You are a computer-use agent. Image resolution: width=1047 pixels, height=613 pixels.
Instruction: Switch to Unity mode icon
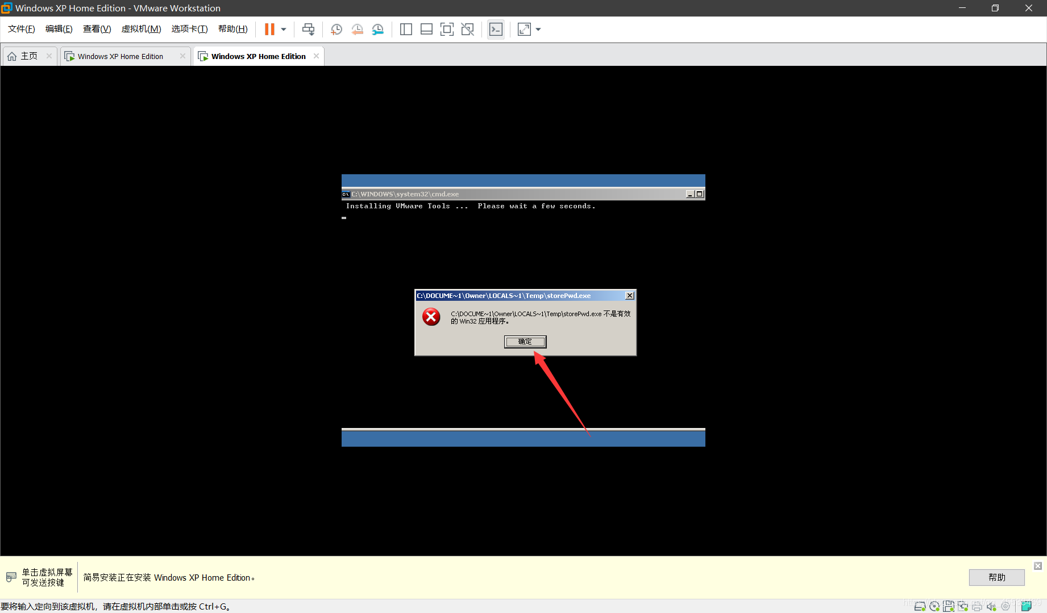(467, 30)
